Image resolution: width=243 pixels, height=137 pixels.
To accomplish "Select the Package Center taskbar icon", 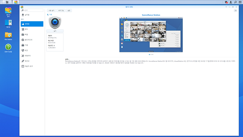I will coord(16,2).
